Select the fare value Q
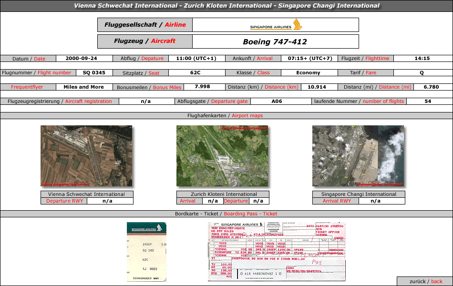 [x=422, y=73]
